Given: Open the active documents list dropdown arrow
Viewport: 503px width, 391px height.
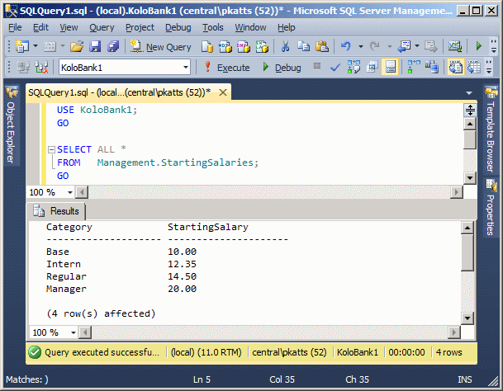Looking at the screenshot, I should point(469,93).
